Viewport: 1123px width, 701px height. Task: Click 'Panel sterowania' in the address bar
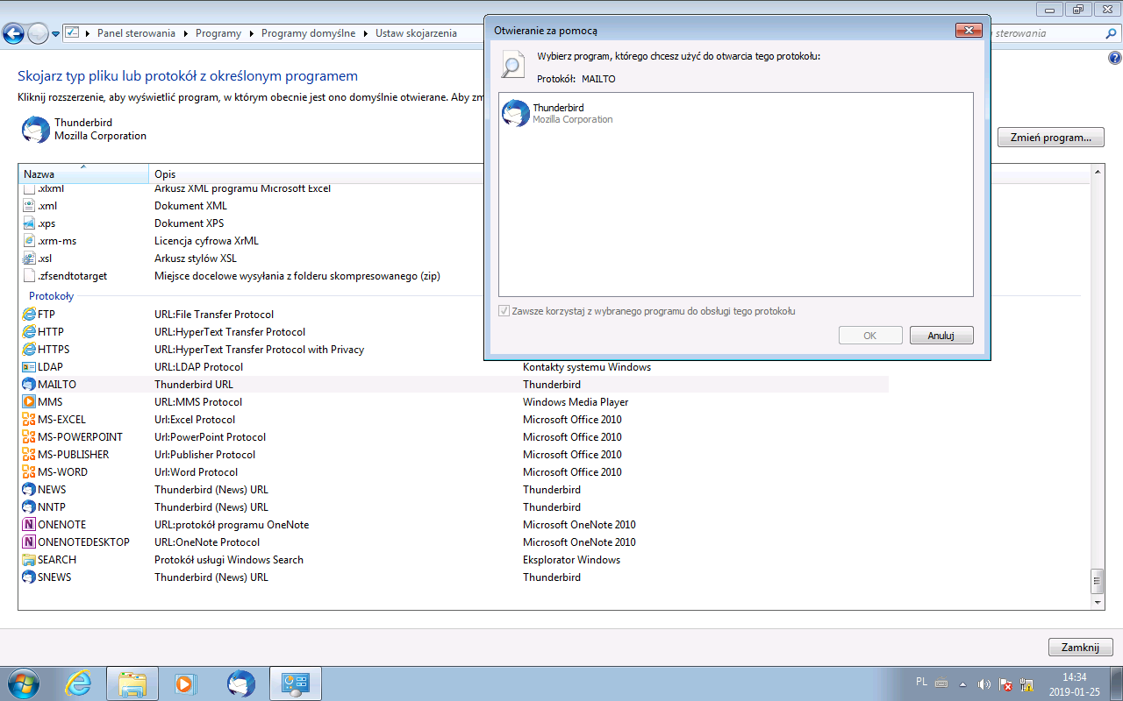[134, 33]
